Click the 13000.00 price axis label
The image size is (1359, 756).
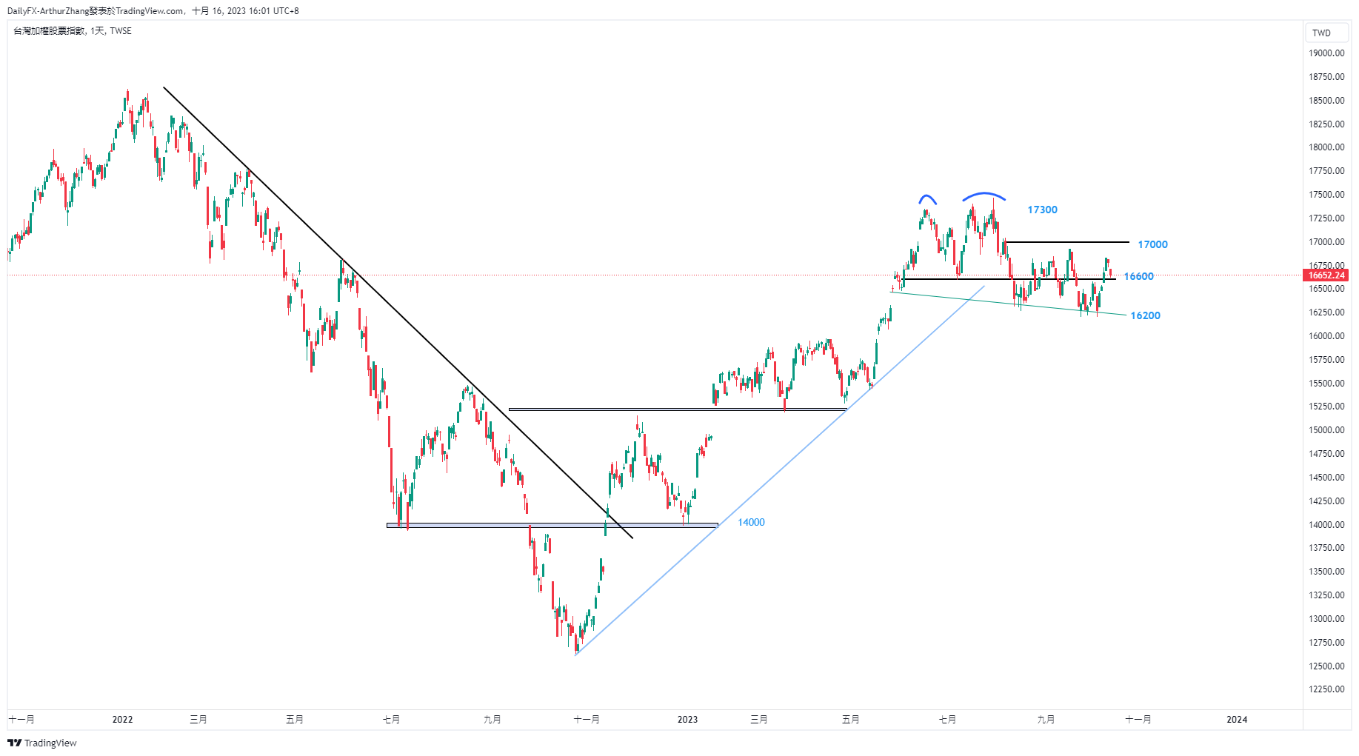pos(1326,619)
